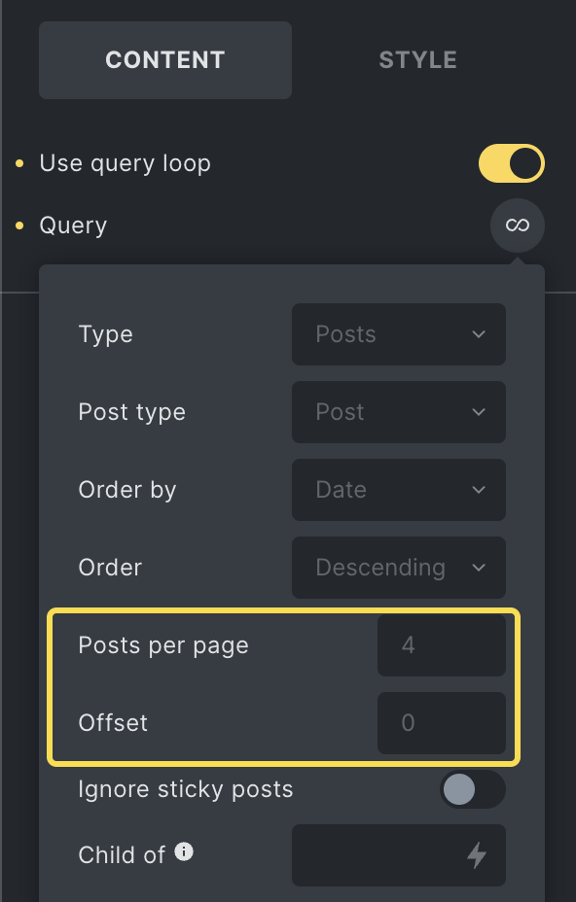Open the Post type dropdown

tap(399, 412)
